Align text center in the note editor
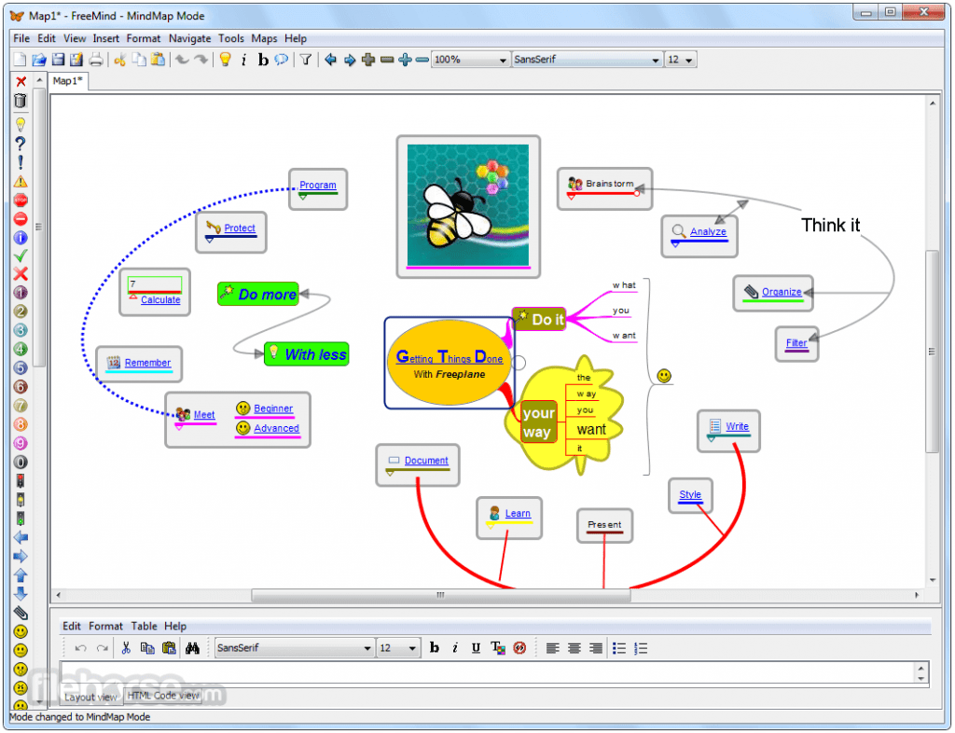955x733 pixels. pyautogui.click(x=574, y=648)
